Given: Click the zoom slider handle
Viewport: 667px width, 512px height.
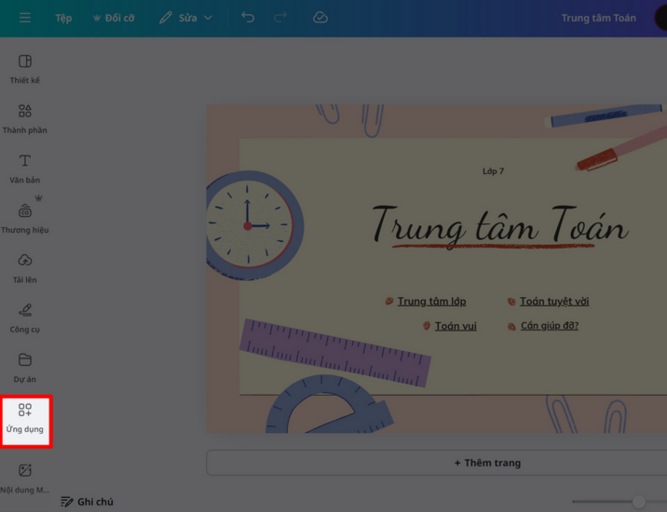Looking at the screenshot, I should click(639, 502).
